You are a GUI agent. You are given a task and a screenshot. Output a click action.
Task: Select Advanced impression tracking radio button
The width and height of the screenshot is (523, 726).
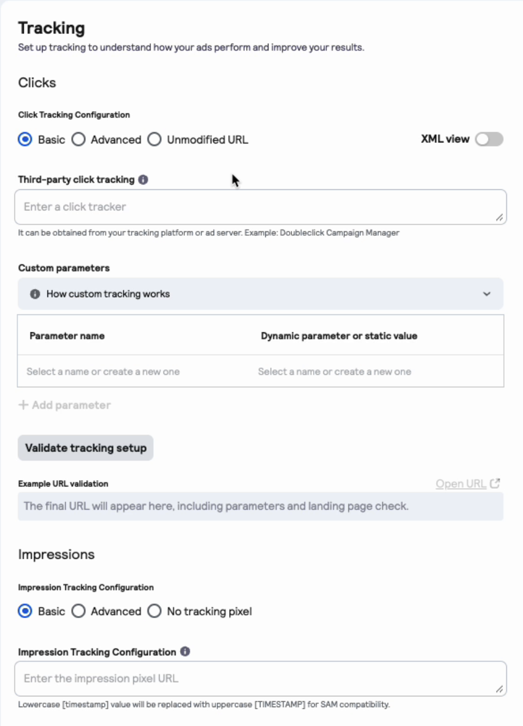[79, 611]
